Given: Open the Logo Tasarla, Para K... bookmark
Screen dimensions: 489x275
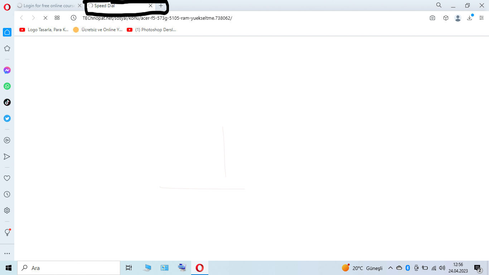Looking at the screenshot, I should click(x=44, y=30).
